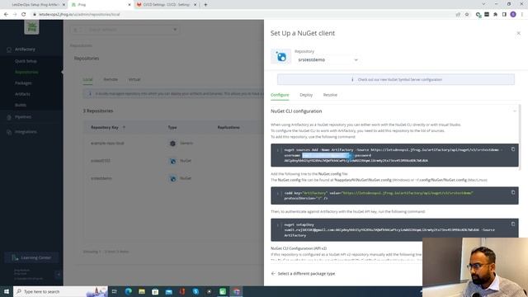
Task: Open Microsoft Edge from the taskbar
Action: 129,291
